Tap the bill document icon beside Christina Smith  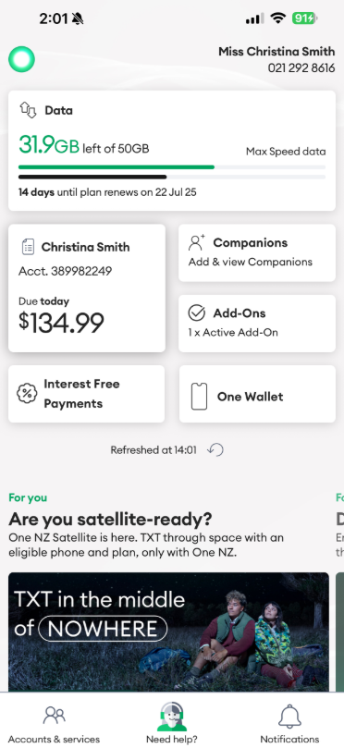(28, 247)
